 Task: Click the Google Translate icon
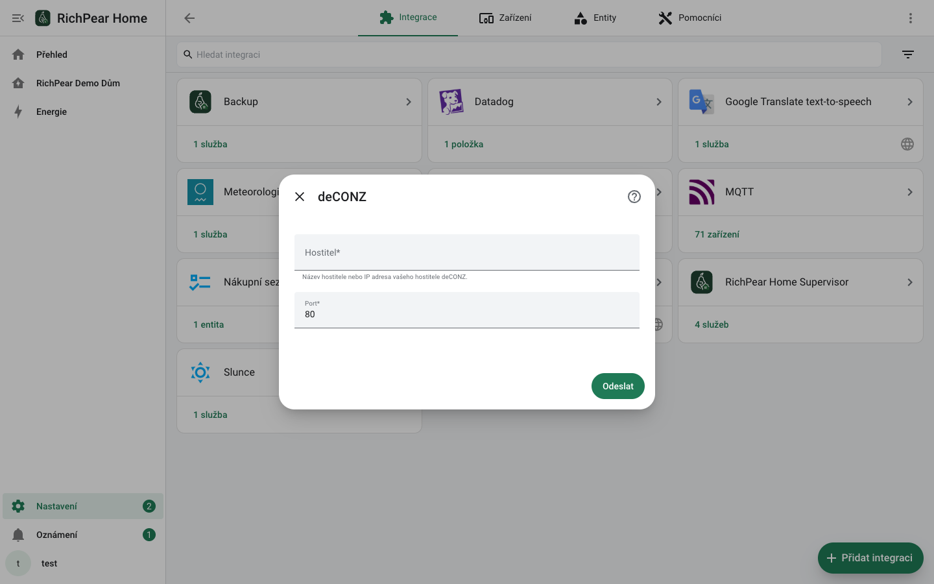(702, 102)
